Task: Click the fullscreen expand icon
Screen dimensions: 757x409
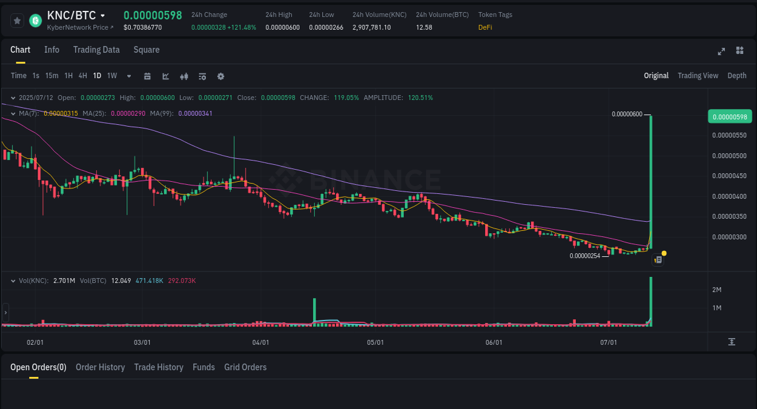Action: click(721, 52)
